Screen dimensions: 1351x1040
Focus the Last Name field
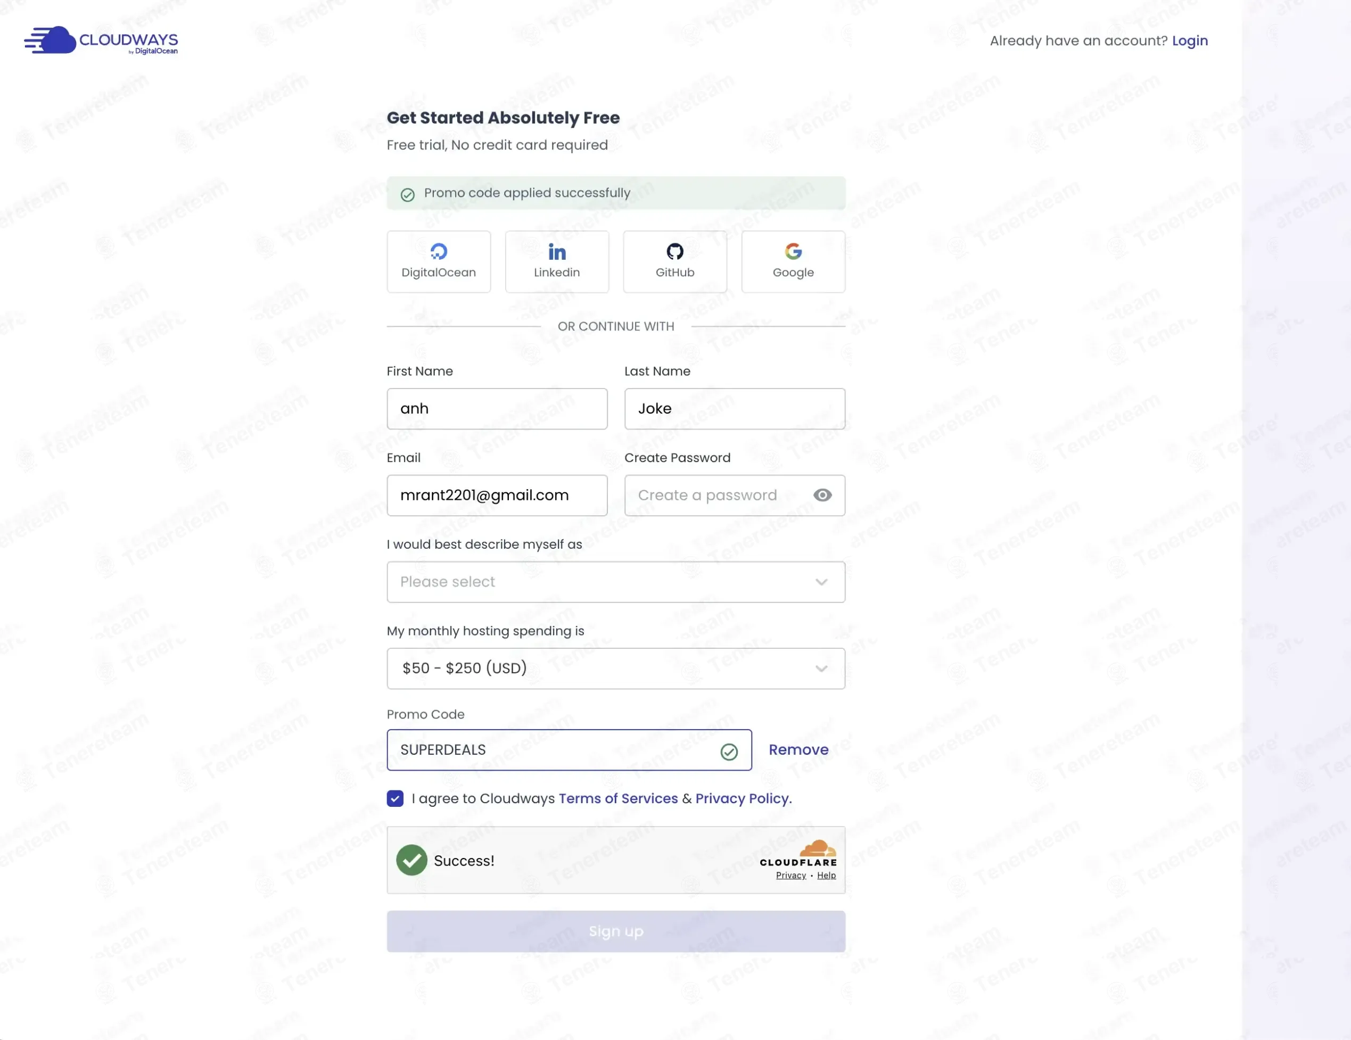click(734, 408)
